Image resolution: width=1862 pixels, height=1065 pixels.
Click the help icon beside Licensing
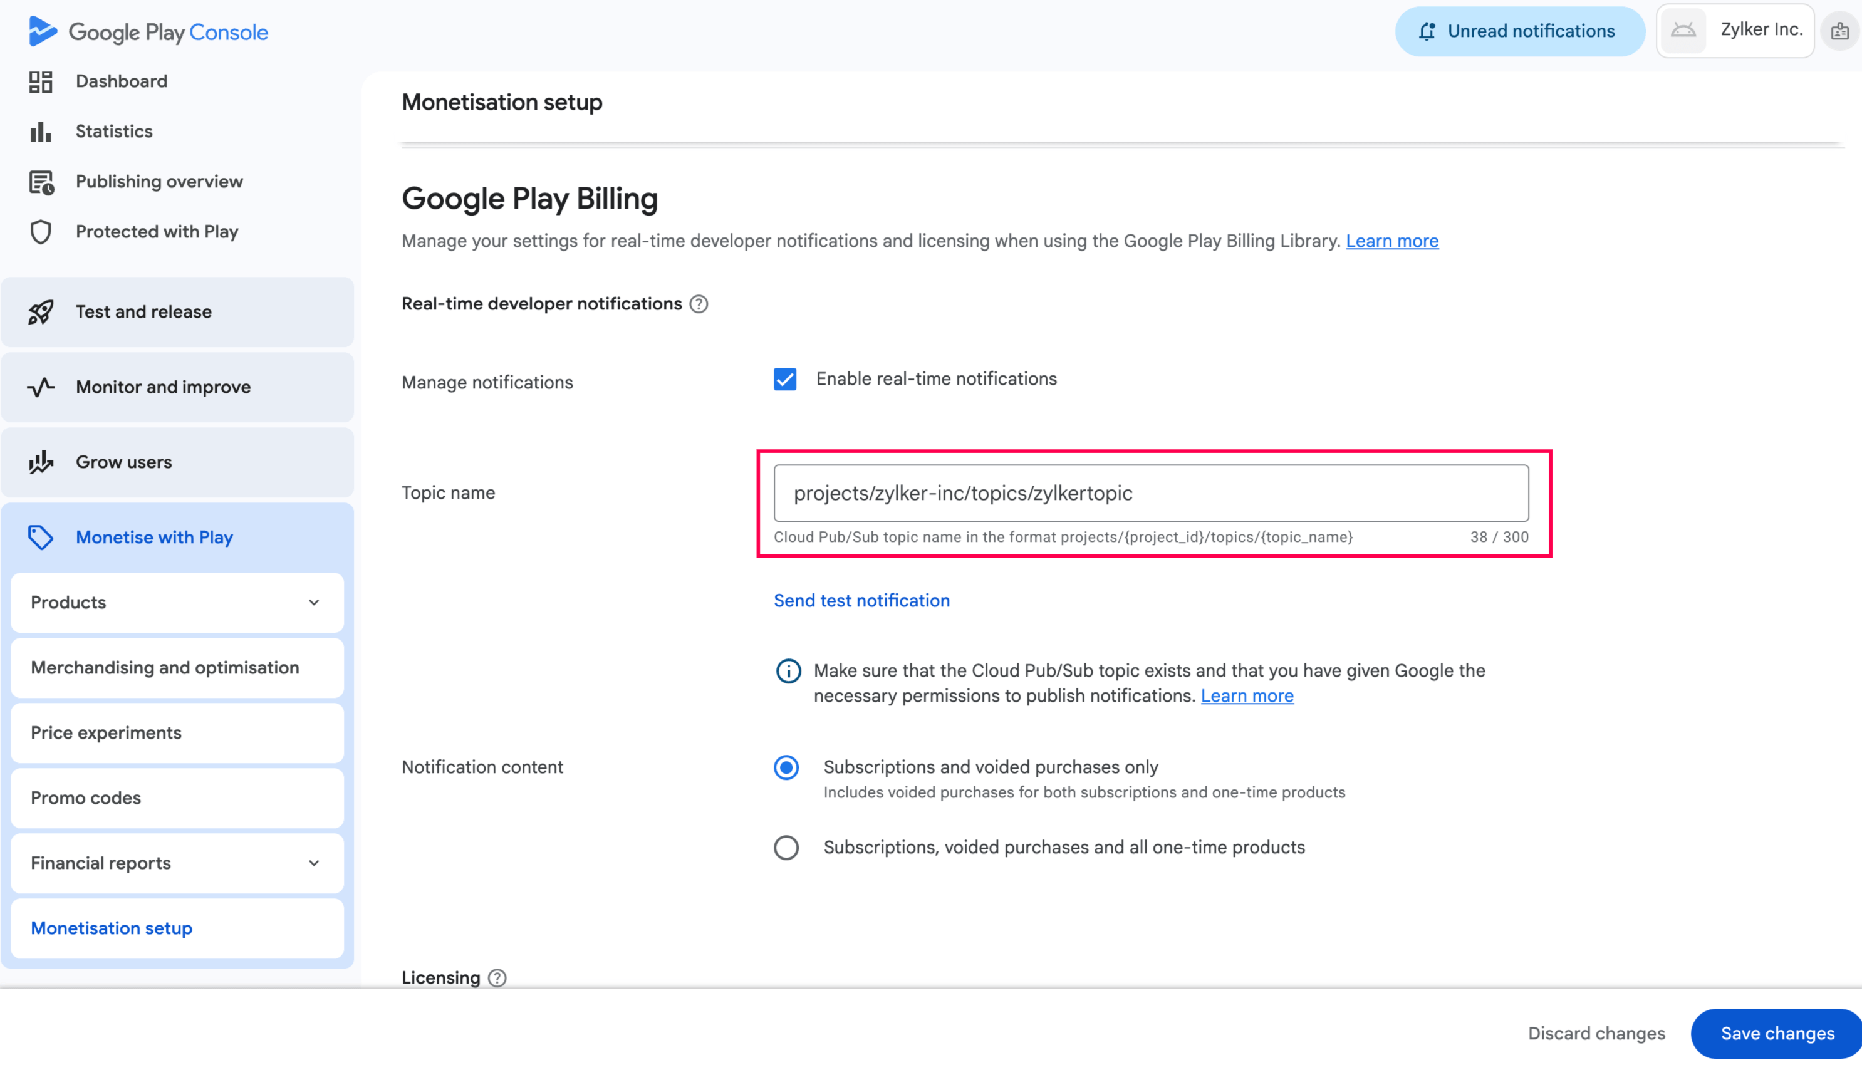click(x=497, y=978)
